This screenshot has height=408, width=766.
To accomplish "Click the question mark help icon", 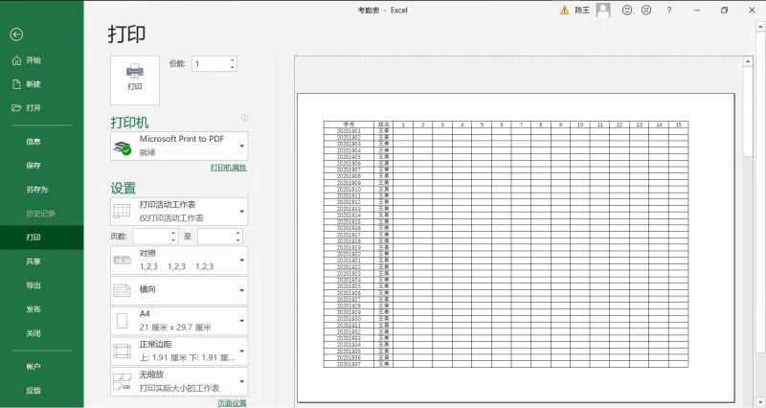I will (x=668, y=10).
